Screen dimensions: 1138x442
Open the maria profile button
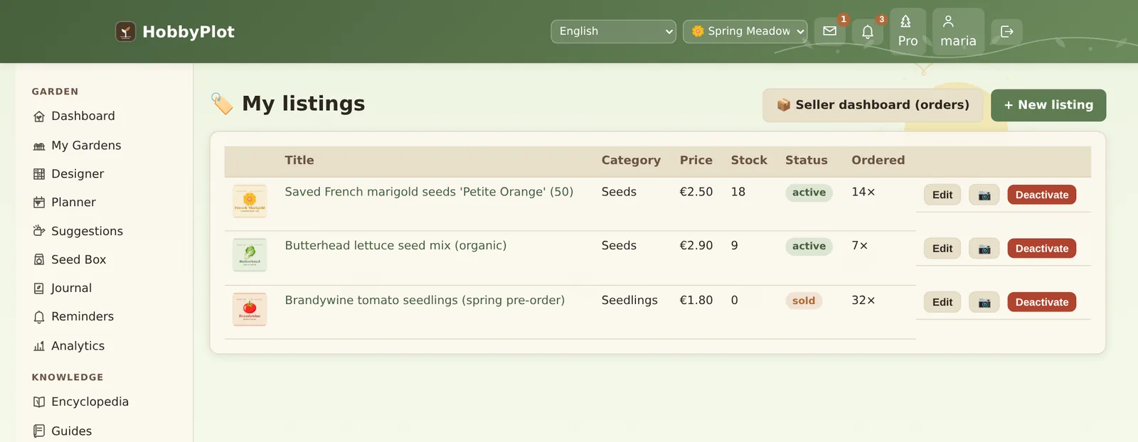958,31
